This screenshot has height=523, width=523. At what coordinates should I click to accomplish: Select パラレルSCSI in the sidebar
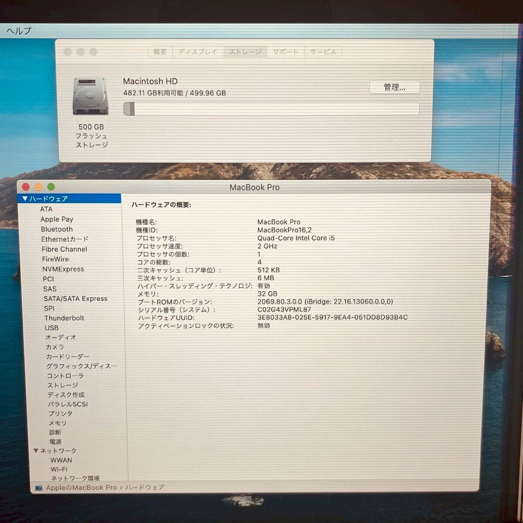tap(68, 404)
